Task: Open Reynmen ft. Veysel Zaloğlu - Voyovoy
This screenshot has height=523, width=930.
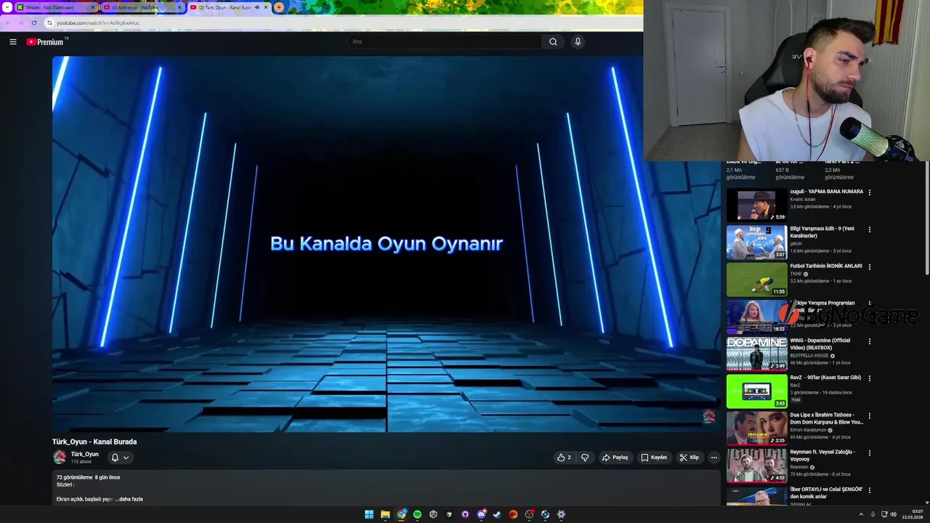Action: pyautogui.click(x=822, y=455)
